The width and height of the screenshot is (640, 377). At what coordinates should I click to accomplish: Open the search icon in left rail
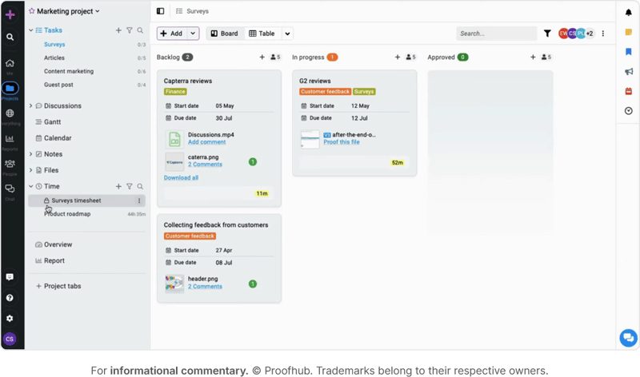pos(10,37)
